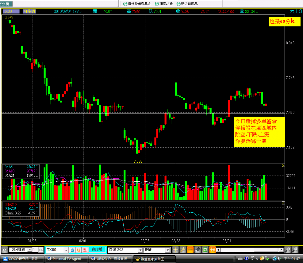Click the period number input field
This screenshot has height=263, width=303.
point(35,250)
